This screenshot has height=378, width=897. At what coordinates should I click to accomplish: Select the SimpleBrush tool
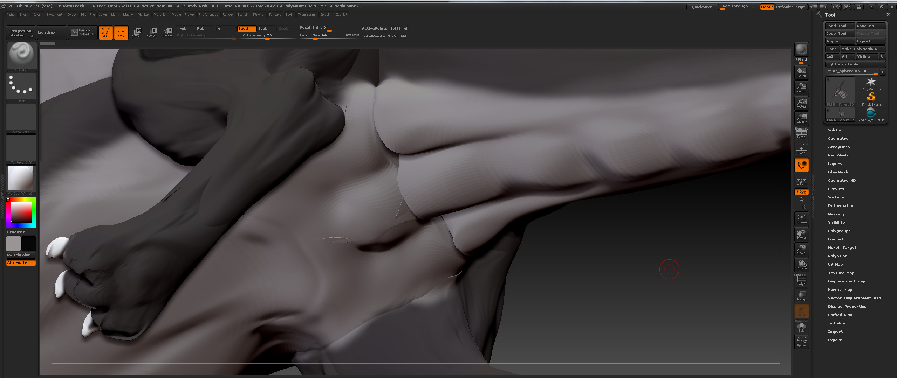[871, 99]
